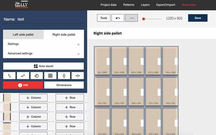216x135 pixels.
Task: Expand the Settings section chevron
Action: 78,44
